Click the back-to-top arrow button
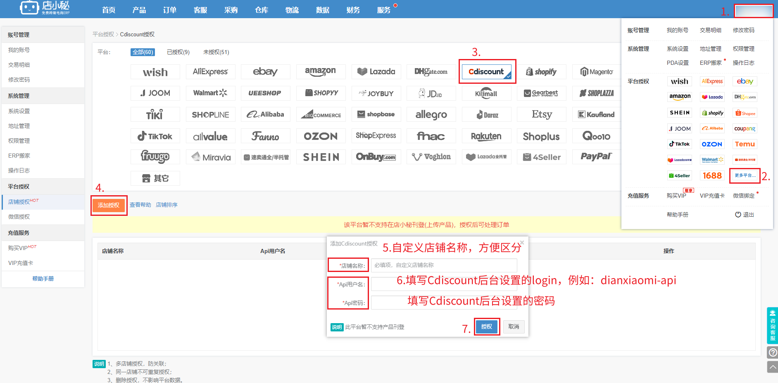The height and width of the screenshot is (383, 778). pyautogui.click(x=773, y=367)
